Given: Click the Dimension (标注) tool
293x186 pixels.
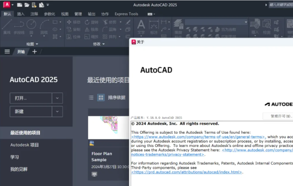Looking at the screenshot, I should pos(154,27).
